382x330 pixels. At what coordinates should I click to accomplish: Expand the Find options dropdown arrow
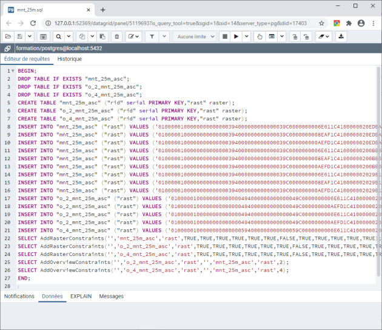tap(69, 36)
